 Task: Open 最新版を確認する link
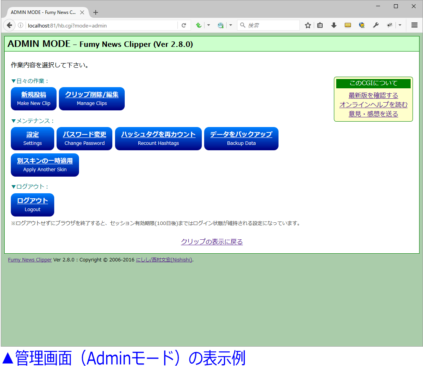click(373, 96)
